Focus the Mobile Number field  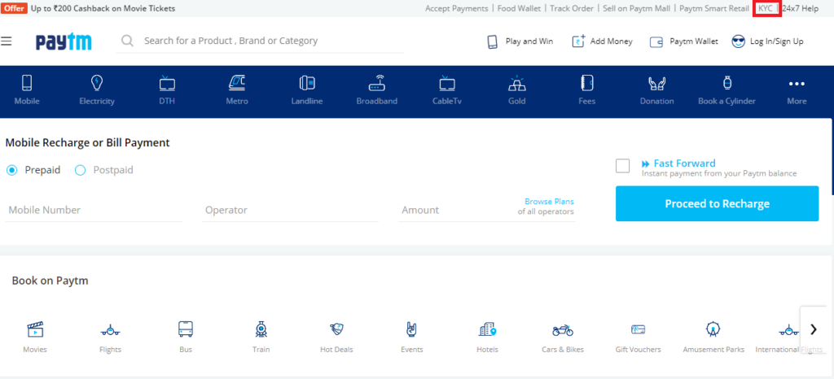[94, 210]
